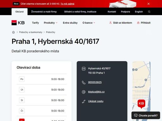Select the Občané tab
Screen dimensions: 162x121
tap(20, 12)
